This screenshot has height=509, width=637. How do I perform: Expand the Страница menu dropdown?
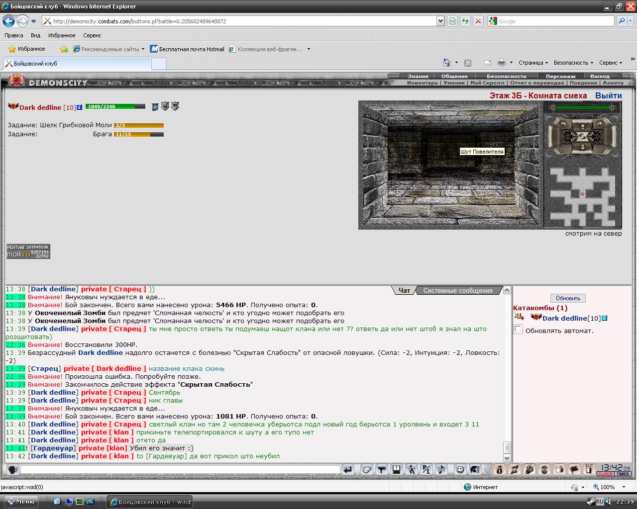coord(533,63)
